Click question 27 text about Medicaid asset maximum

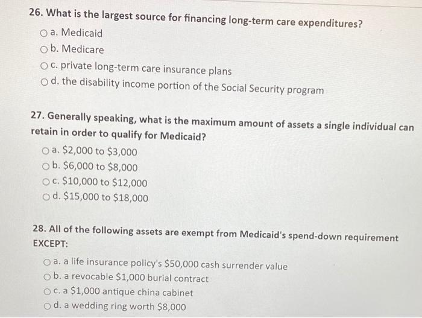[222, 127]
